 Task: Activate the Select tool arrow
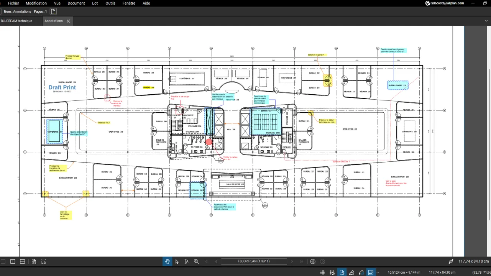(x=177, y=261)
